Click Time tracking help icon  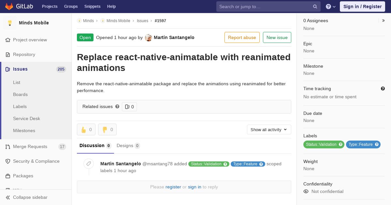coord(383,89)
